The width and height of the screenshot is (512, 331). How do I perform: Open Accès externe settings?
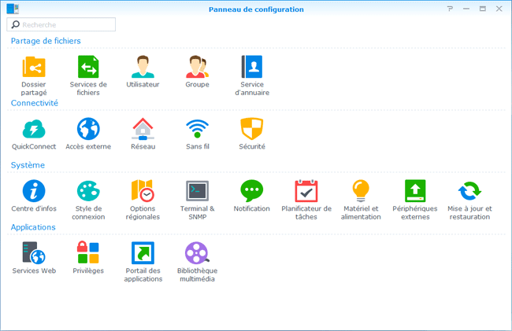(x=88, y=128)
